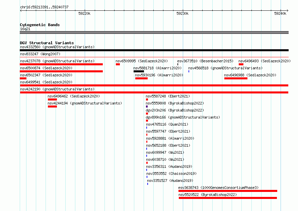Select nsv5597747 (Ebert2021) label
298x211 pixels.
[x=168, y=131]
